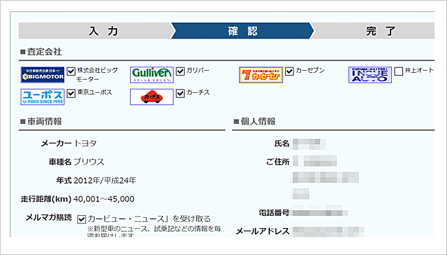This screenshot has height=255, width=447.
Task: Click the Car Seven yellow logo
Action: click(x=261, y=75)
